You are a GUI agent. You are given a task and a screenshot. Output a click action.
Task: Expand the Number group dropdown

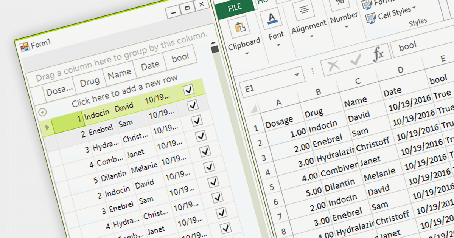pyautogui.click(x=347, y=27)
